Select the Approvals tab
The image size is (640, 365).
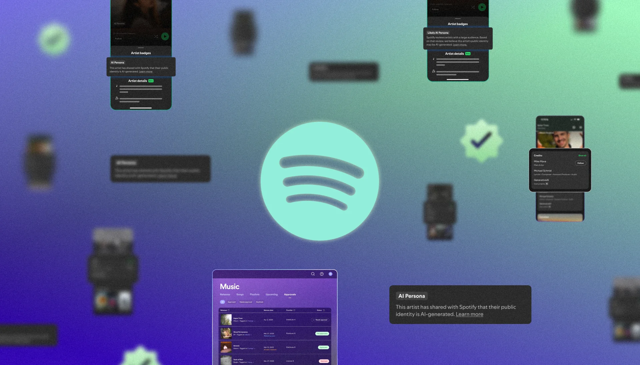290,295
